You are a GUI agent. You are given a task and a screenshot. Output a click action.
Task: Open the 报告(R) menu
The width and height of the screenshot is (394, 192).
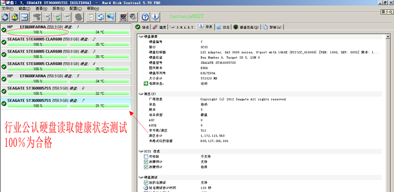[x=58, y=8]
